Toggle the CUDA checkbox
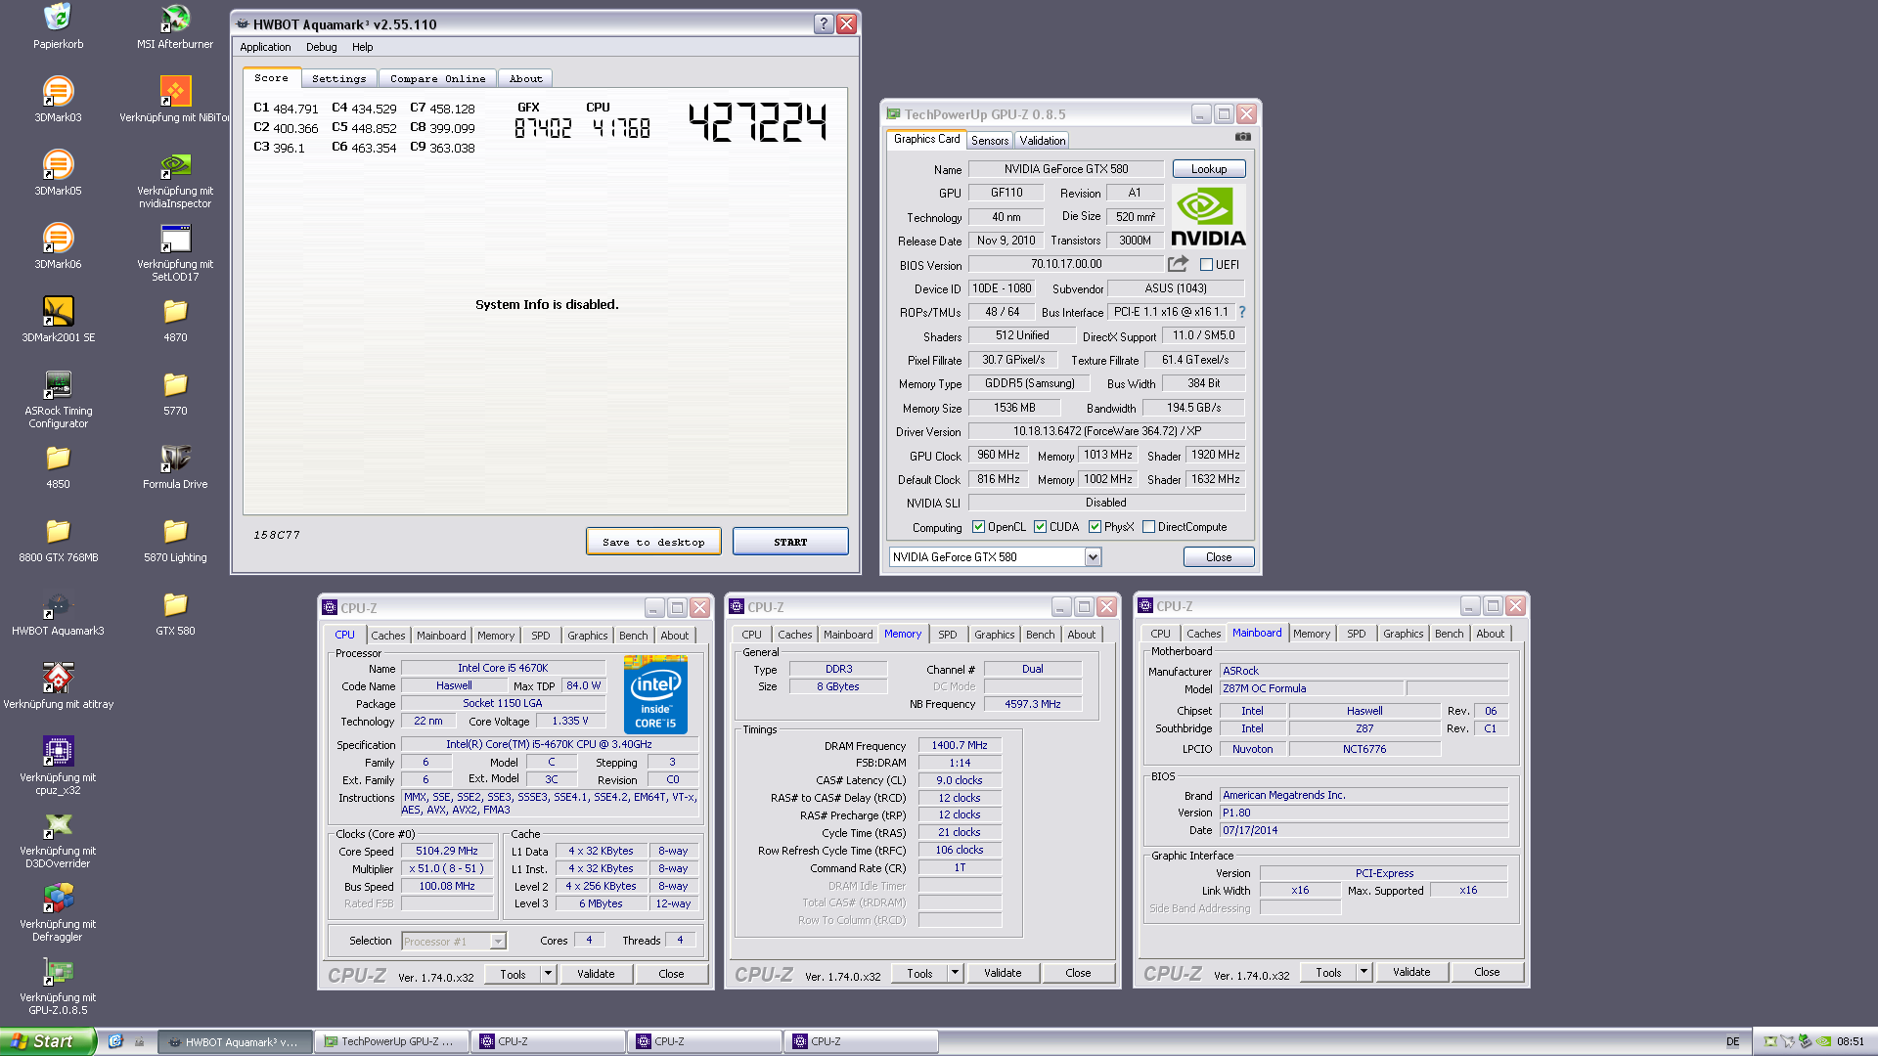This screenshot has height=1056, width=1878. [x=1040, y=527]
